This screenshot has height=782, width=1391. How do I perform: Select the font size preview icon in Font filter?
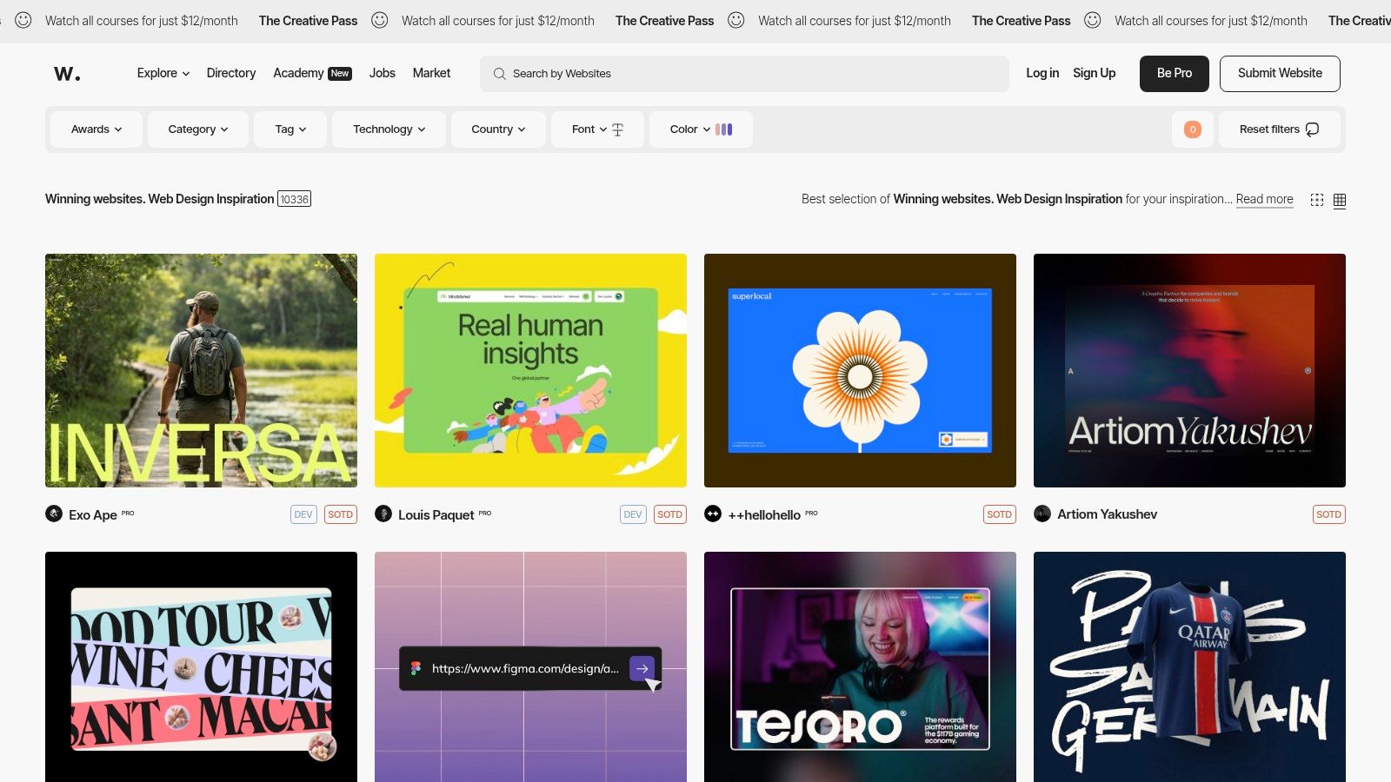617,129
